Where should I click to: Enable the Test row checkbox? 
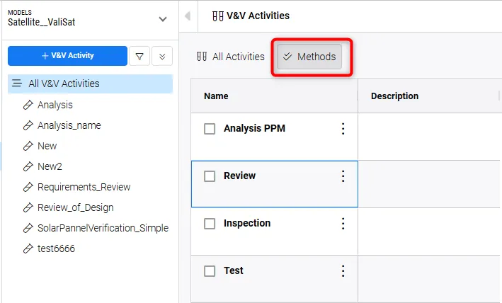coord(210,271)
